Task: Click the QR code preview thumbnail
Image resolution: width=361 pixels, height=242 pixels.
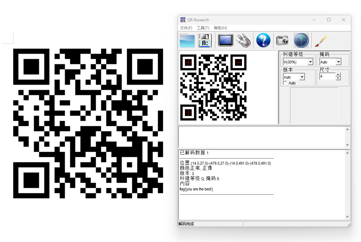Action: point(214,87)
